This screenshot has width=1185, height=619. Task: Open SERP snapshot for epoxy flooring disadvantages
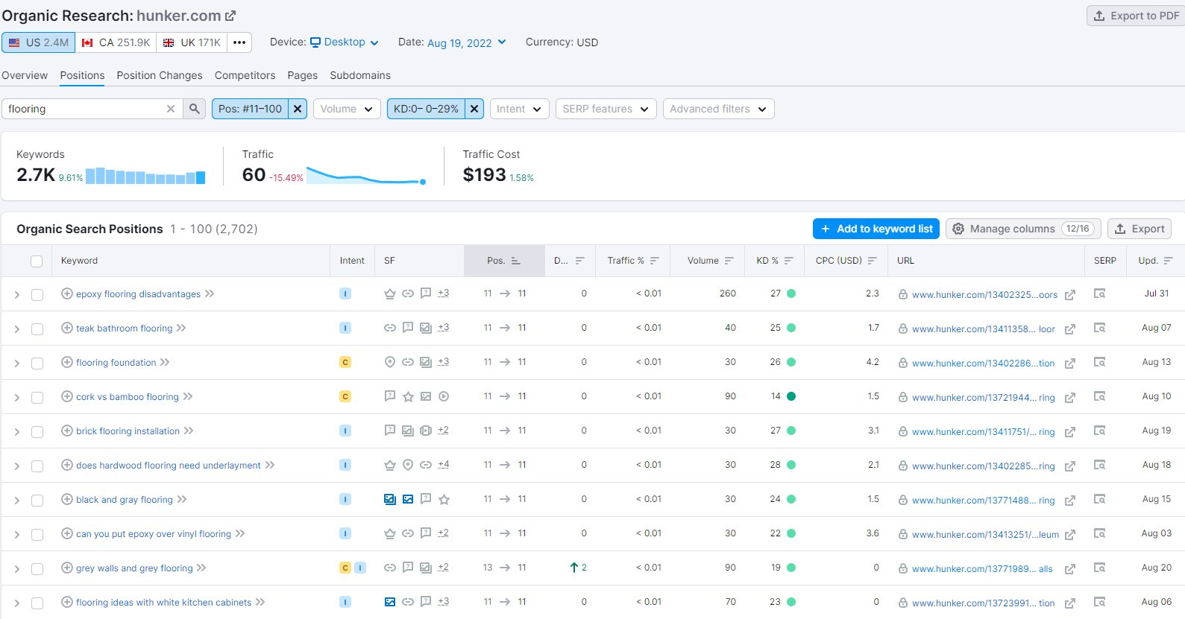[1099, 293]
